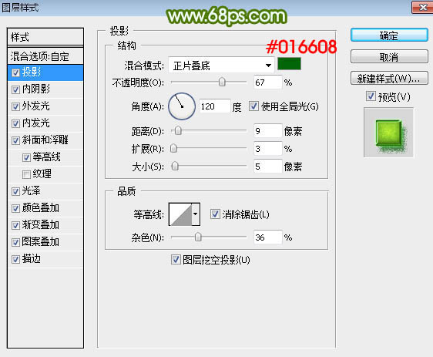The width and height of the screenshot is (433, 357).
Task: Toggle the 预览 preview checkbox
Action: tap(371, 96)
